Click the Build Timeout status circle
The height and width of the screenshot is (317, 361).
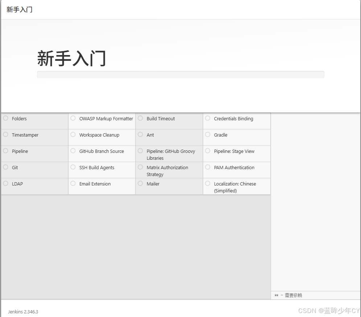140,118
